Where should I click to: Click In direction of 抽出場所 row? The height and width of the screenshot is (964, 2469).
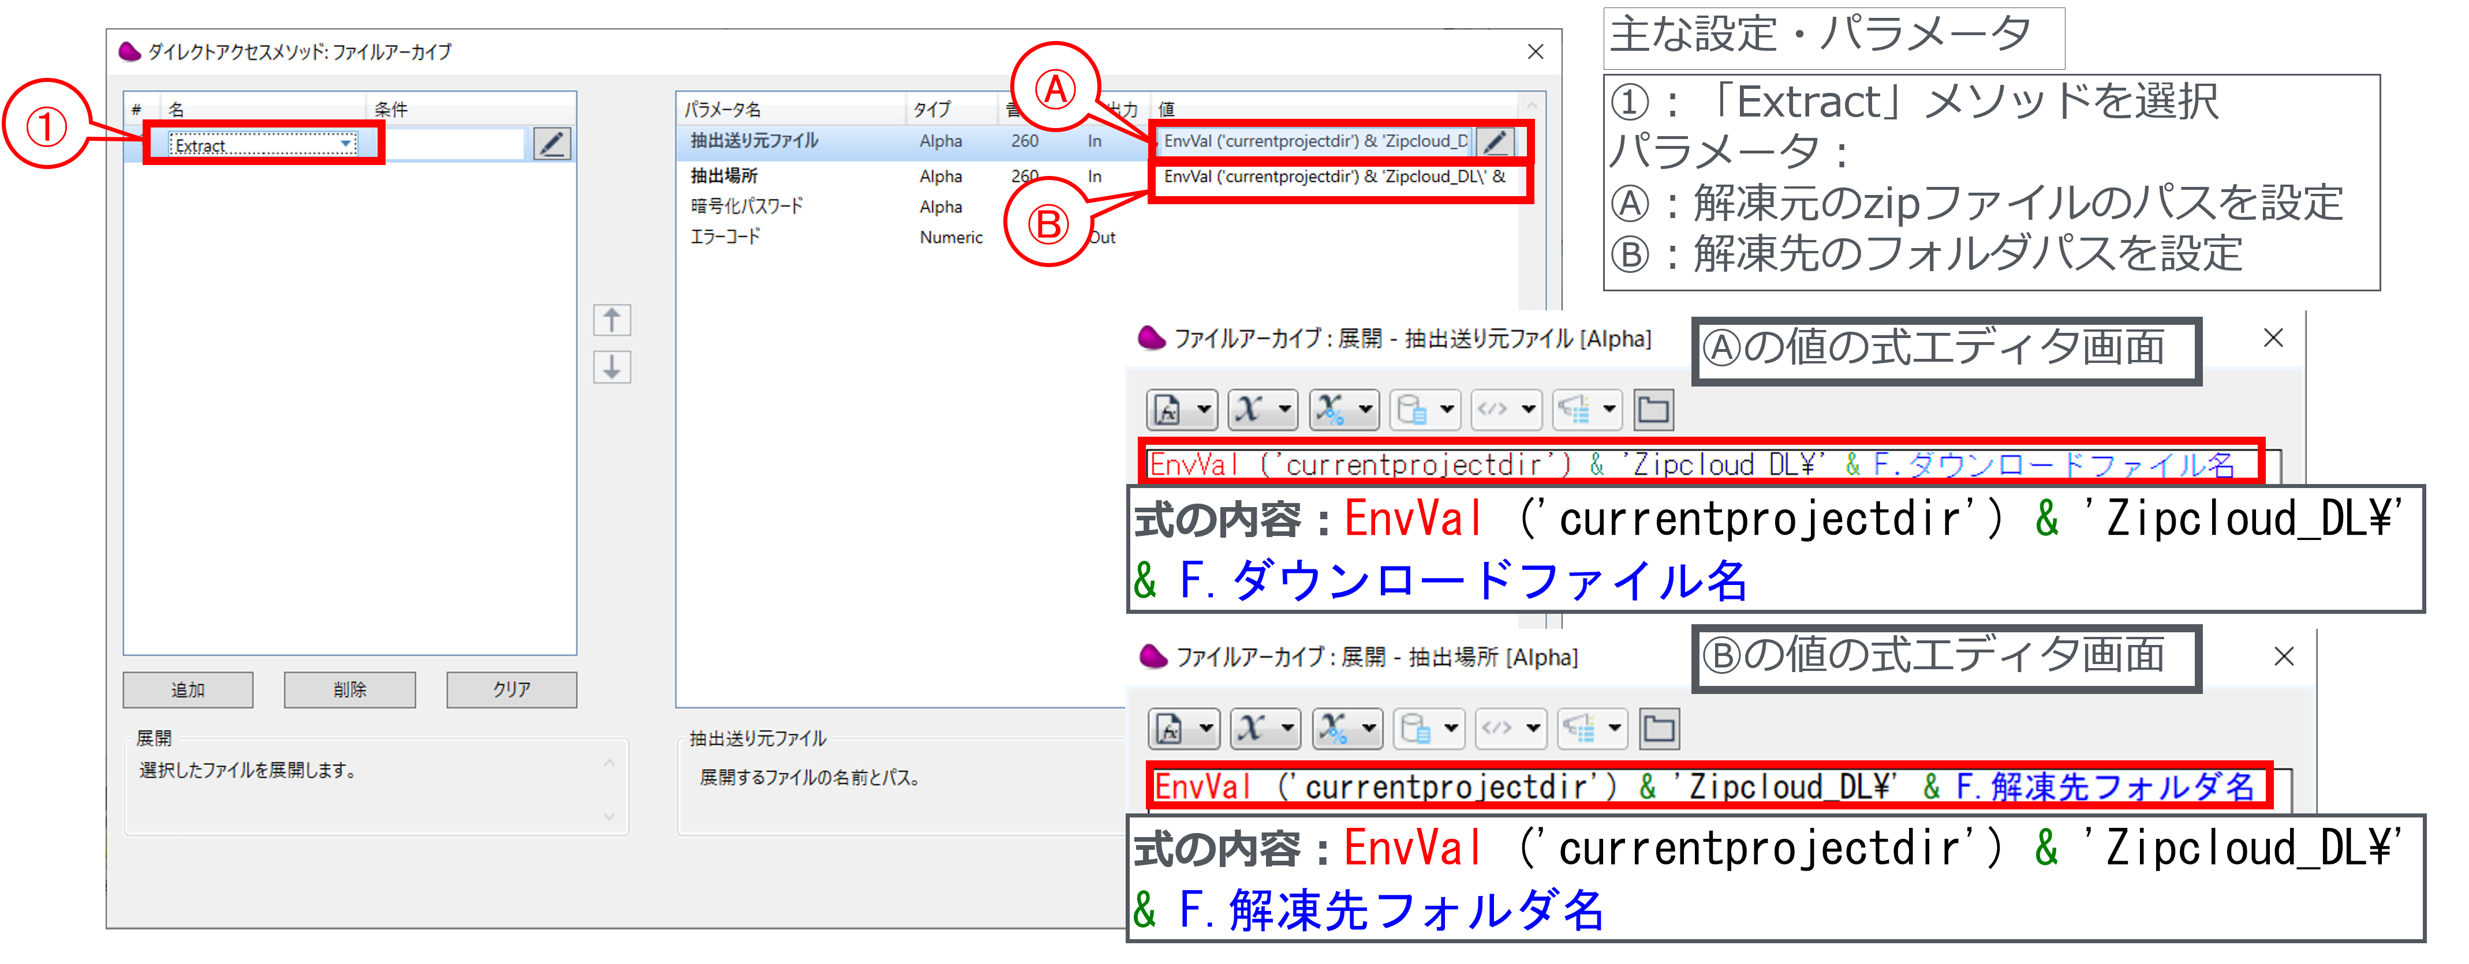(x=1095, y=177)
